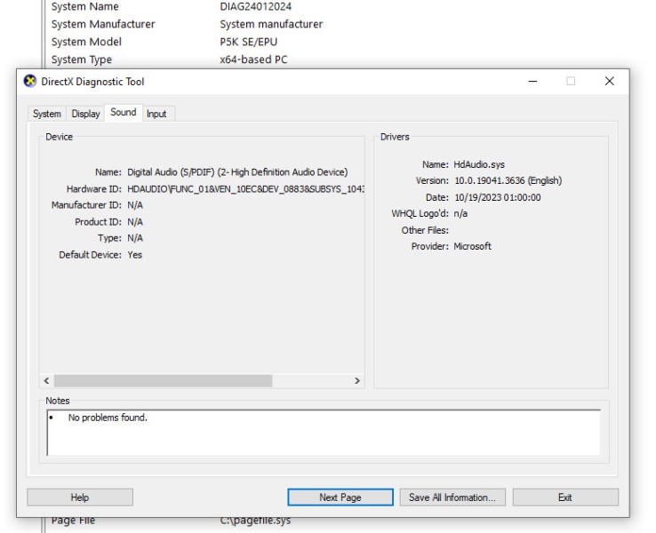Go to the Input tab
This screenshot has height=533, width=656.
pos(156,114)
